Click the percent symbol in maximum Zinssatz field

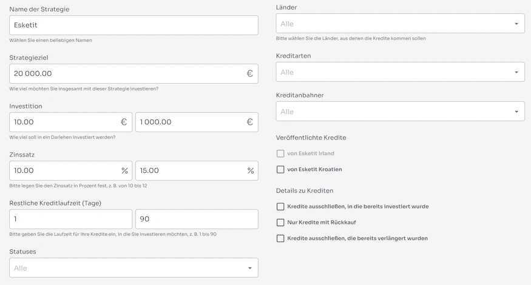coord(250,170)
